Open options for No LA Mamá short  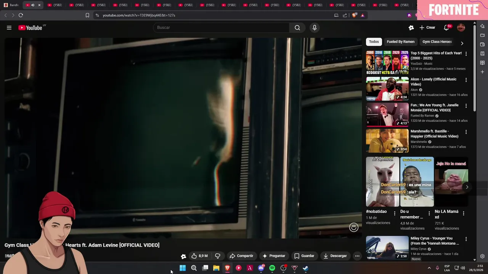tap(464, 213)
